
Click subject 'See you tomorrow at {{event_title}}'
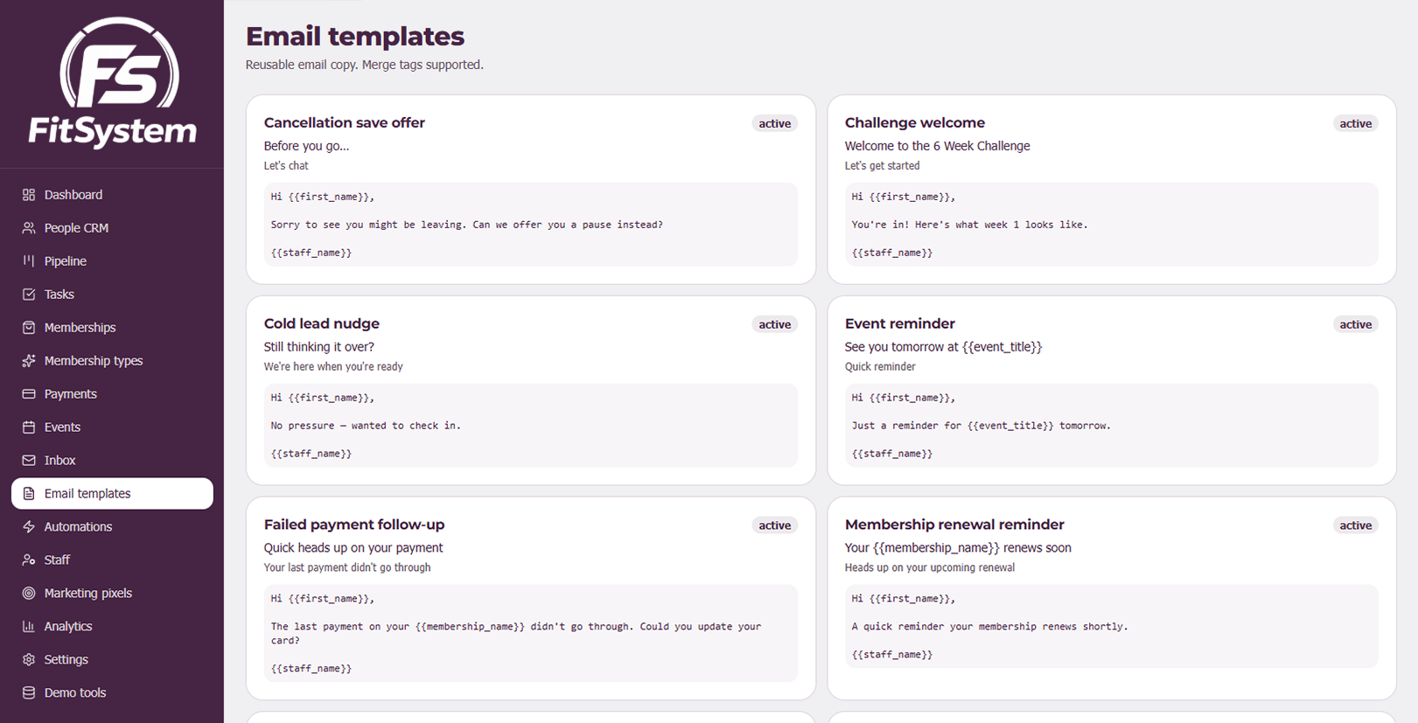943,347
